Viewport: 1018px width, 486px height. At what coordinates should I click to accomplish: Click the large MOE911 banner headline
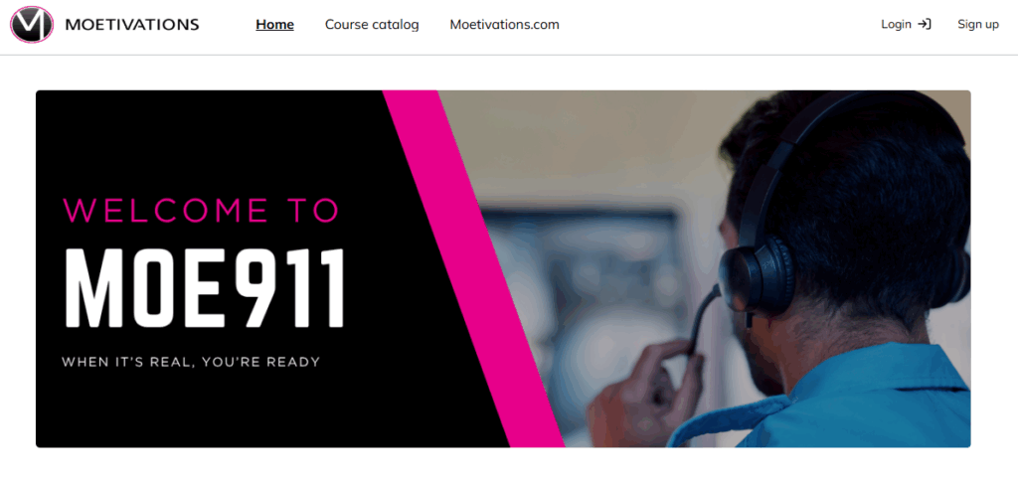click(205, 288)
